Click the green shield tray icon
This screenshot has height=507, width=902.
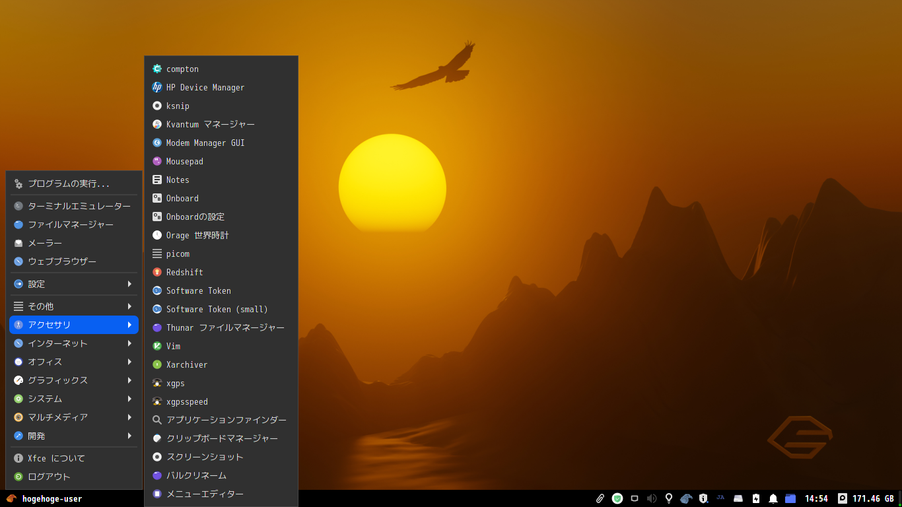[617, 498]
